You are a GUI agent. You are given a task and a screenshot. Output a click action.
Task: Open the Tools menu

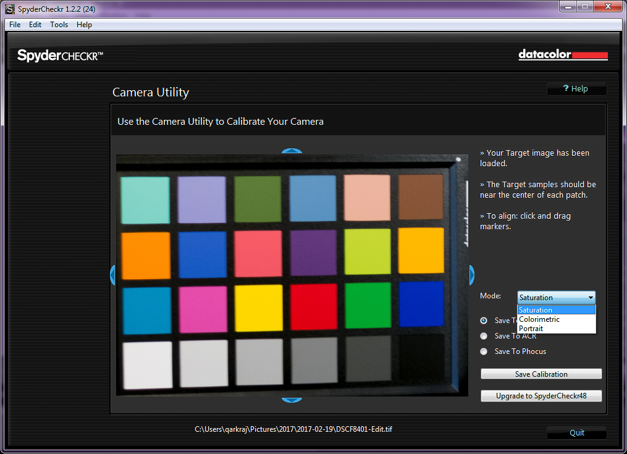[59, 25]
